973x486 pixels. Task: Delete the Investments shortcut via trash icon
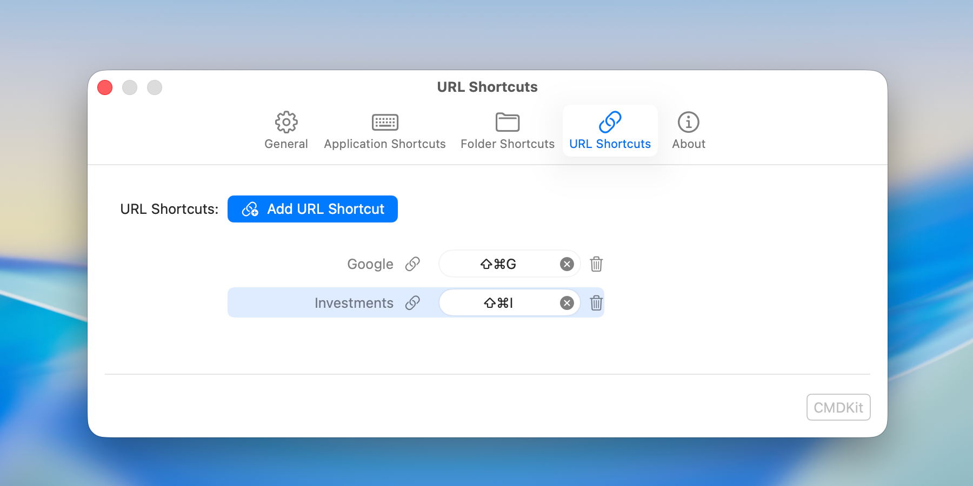pos(596,303)
